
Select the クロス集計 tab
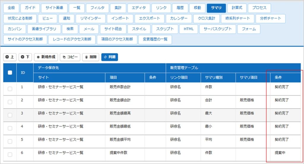click(206, 18)
